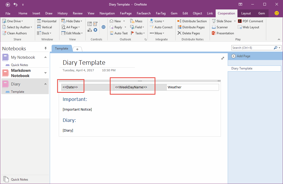
Task: Click Distribute Section in Distribute Notes group
Action: click(192, 21)
